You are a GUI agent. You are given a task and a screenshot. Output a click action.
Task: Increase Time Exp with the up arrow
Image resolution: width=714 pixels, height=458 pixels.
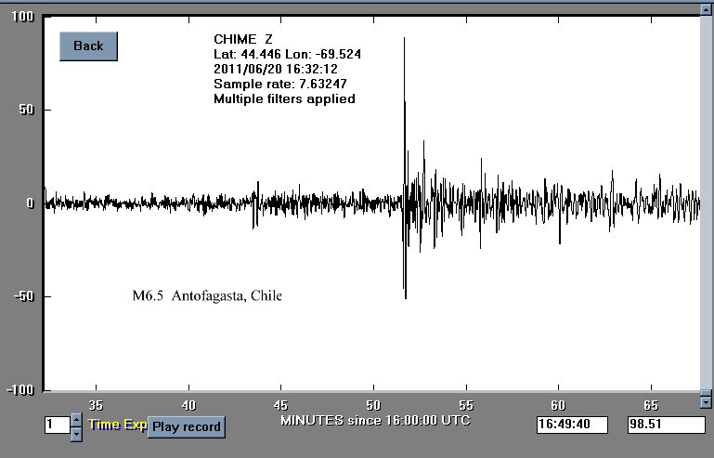[76, 421]
